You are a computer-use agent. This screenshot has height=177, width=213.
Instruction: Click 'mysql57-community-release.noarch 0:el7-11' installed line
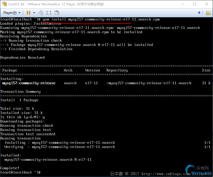click(48, 160)
